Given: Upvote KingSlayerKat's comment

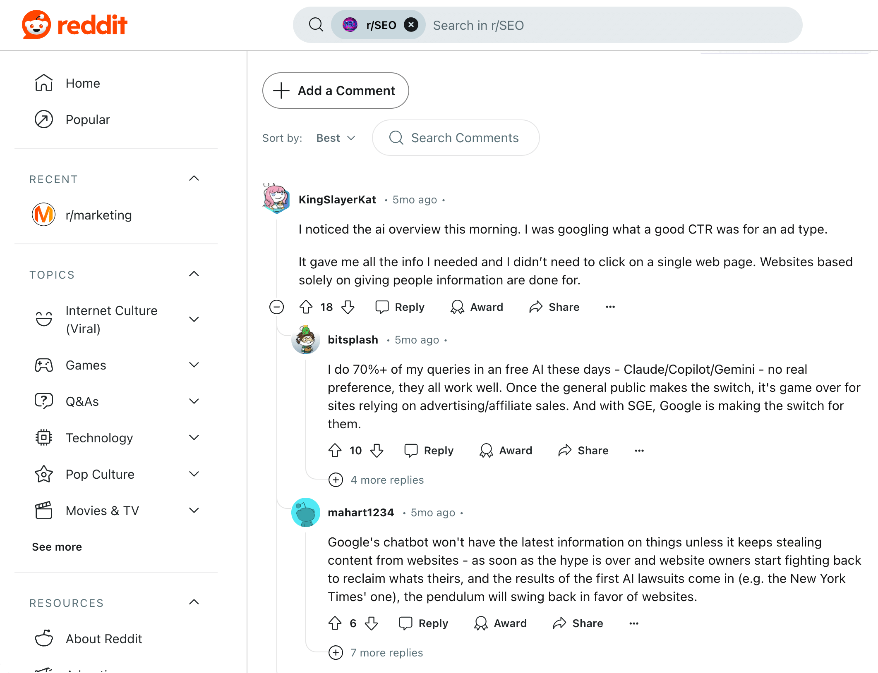Looking at the screenshot, I should point(306,307).
